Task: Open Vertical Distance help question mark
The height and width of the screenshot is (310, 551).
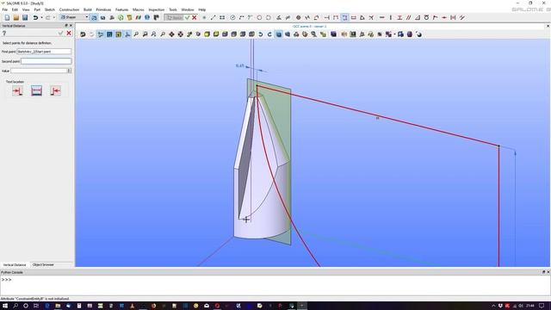Action: point(4,33)
